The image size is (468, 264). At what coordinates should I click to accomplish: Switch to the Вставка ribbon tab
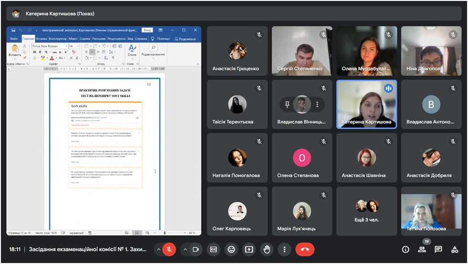coord(42,39)
